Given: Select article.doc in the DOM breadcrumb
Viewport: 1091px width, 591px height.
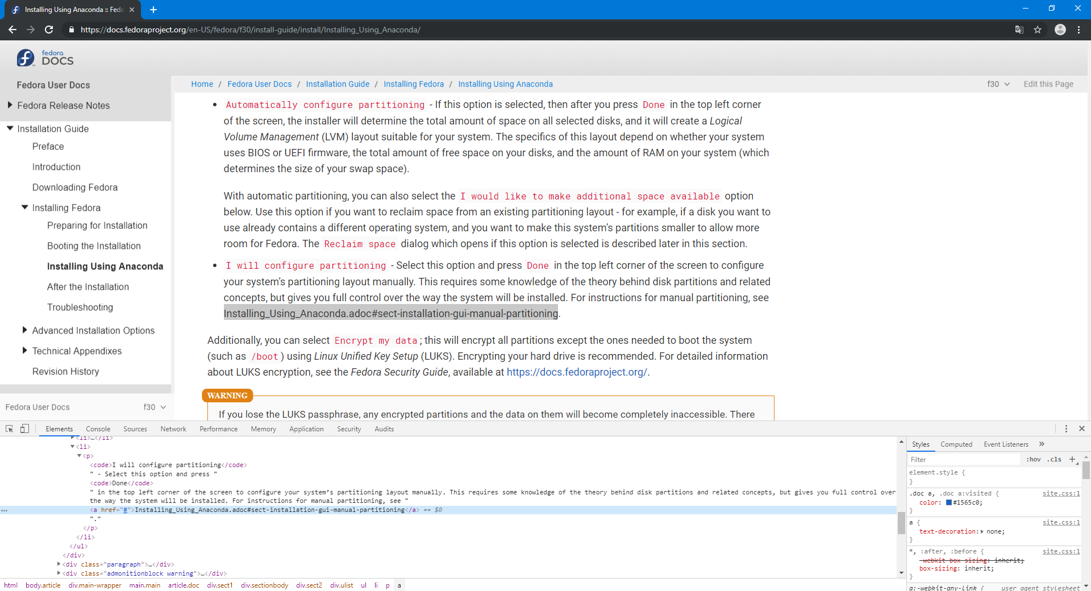Looking at the screenshot, I should point(184,585).
